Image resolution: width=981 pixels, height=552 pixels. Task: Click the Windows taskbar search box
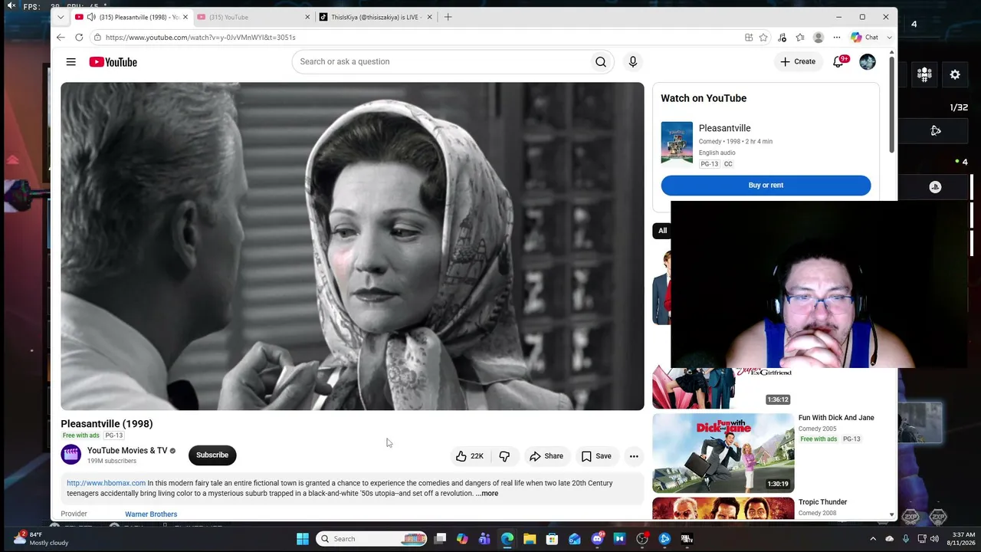point(372,539)
